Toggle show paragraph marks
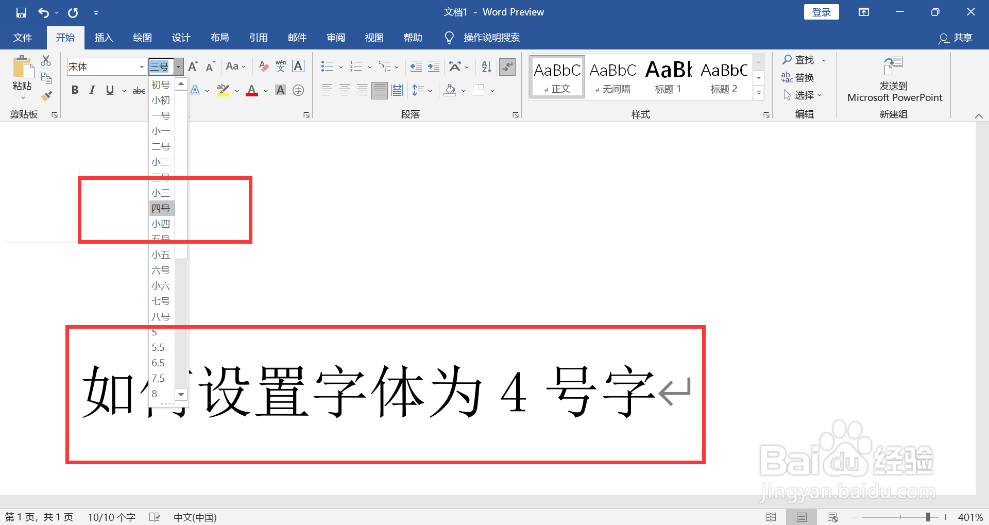 click(x=507, y=66)
